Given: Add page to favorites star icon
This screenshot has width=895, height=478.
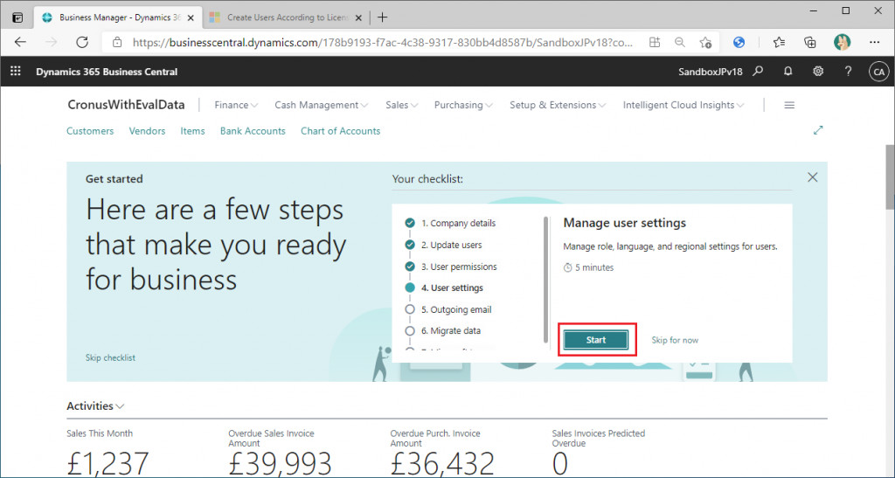Looking at the screenshot, I should [705, 42].
